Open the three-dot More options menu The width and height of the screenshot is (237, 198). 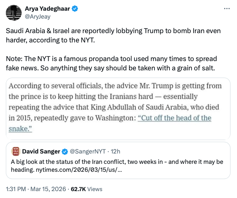[227, 8]
